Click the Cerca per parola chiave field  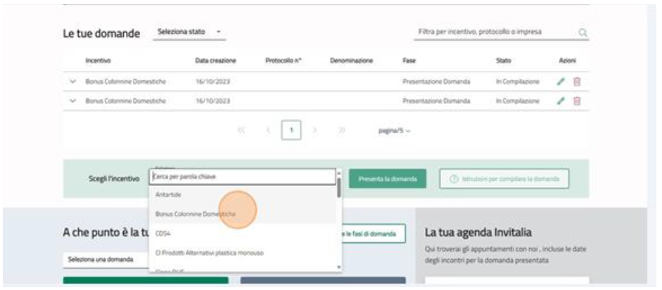[x=242, y=176]
